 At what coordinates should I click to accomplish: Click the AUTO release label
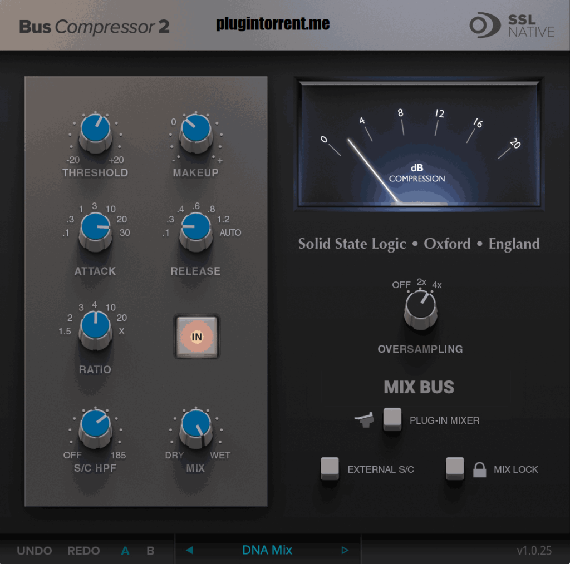tap(230, 233)
